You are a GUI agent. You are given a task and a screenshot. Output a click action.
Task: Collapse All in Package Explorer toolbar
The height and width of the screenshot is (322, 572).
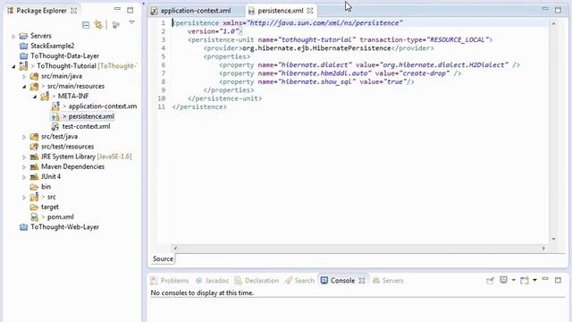pyautogui.click(x=86, y=25)
